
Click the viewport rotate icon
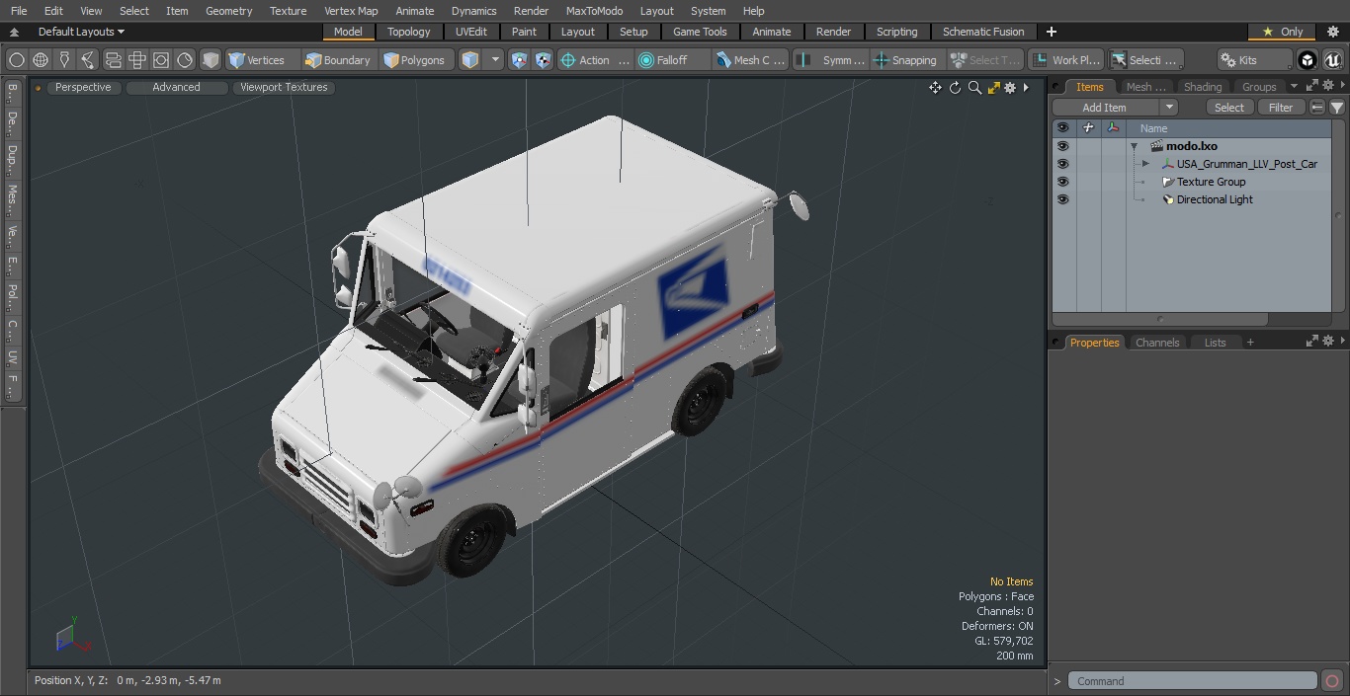pyautogui.click(x=955, y=88)
